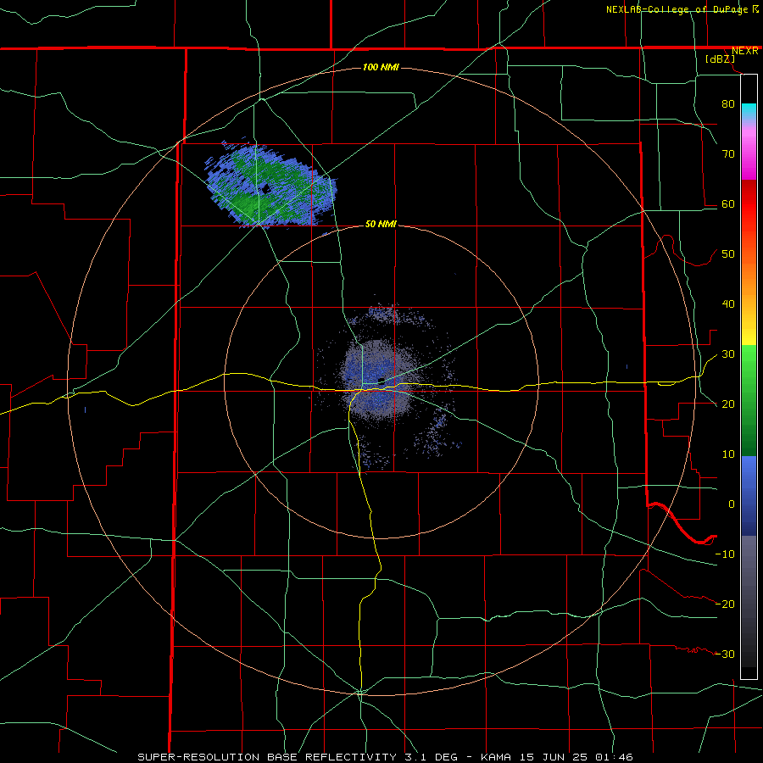Click the positive 10 value on the dBZ scale
Viewport: 763px width, 763px height.
tap(728, 454)
